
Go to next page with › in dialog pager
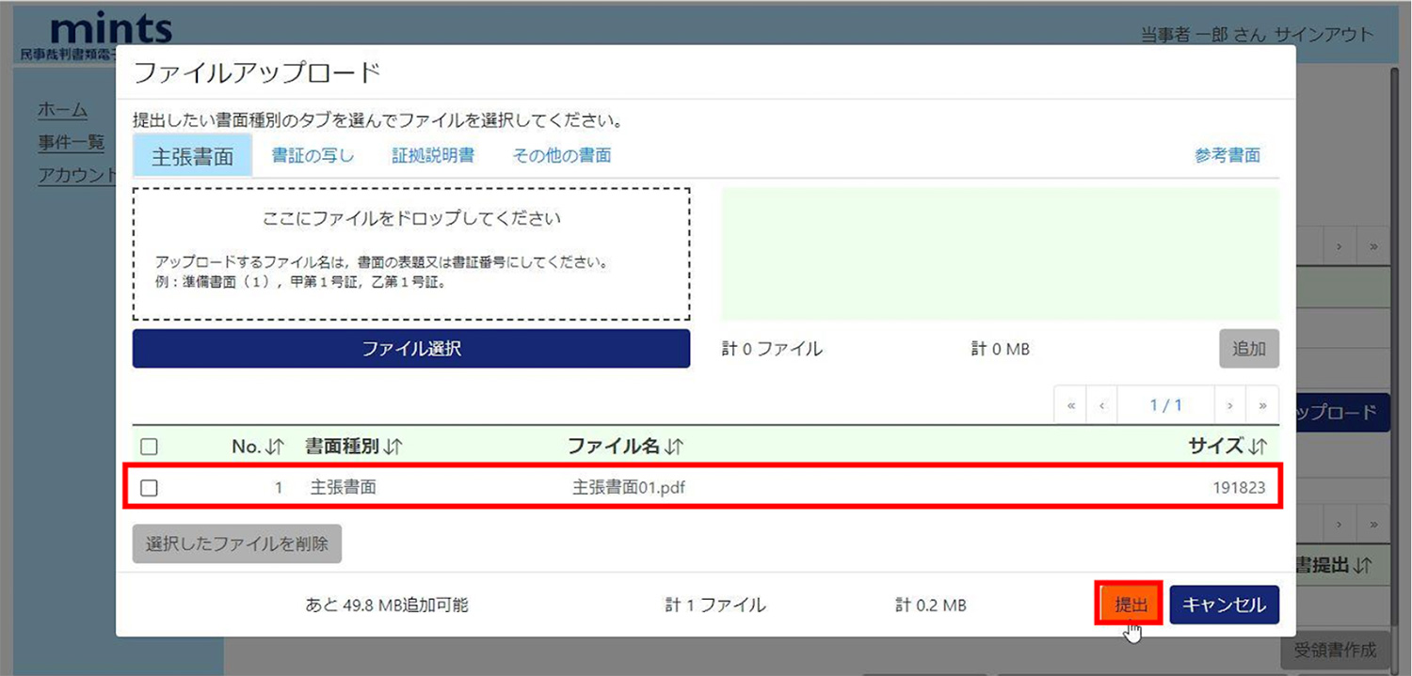tap(1230, 405)
